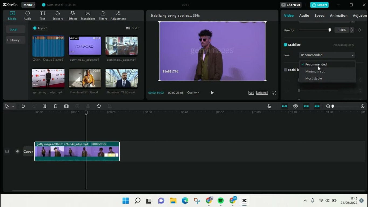Image resolution: width=368 pixels, height=207 pixels.
Task: Undo the last action
Action: pos(23,106)
